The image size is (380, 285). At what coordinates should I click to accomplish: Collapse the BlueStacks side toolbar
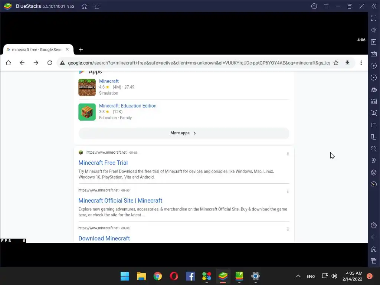pyautogui.click(x=374, y=6)
